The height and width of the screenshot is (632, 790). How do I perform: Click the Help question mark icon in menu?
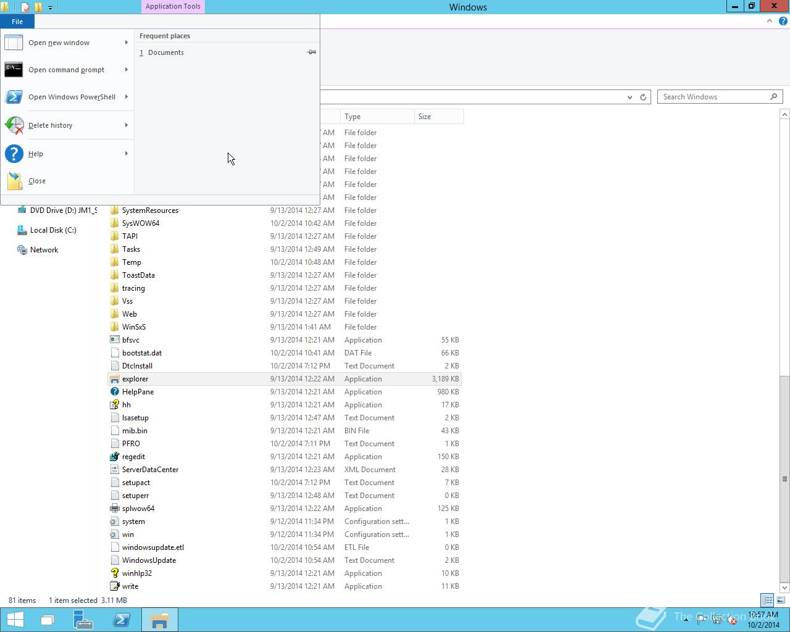click(x=14, y=154)
